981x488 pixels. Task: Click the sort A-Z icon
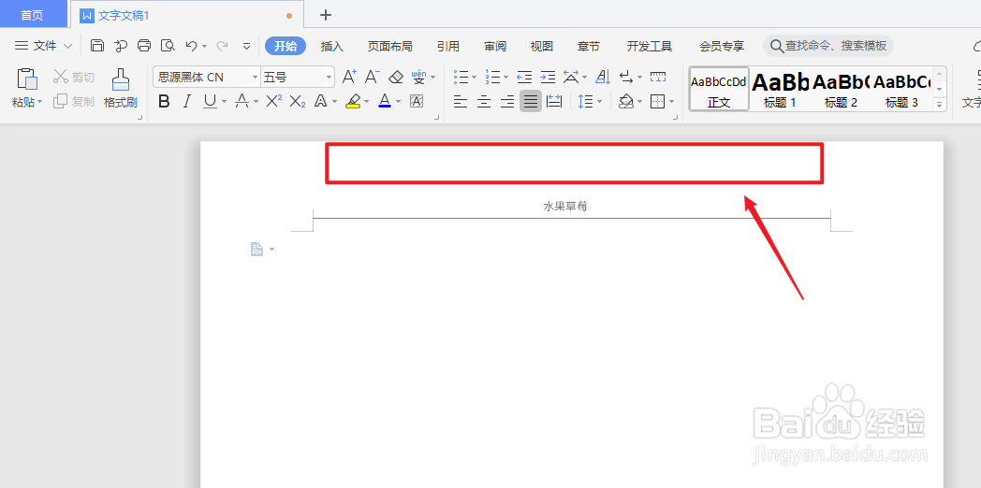603,77
